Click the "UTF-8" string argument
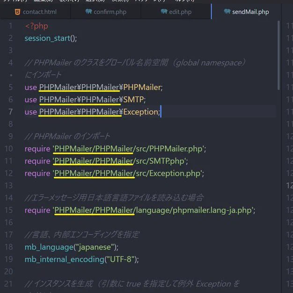The height and width of the screenshot is (293, 293). (x=121, y=259)
